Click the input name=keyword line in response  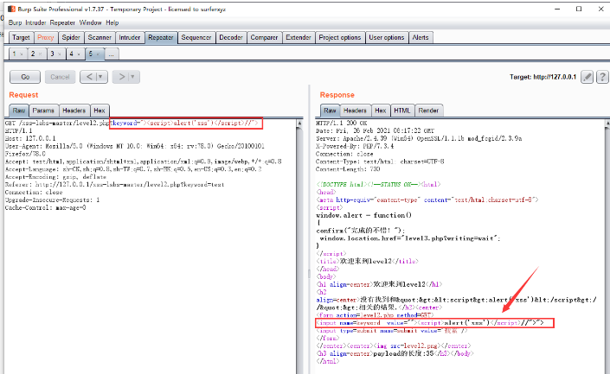click(x=434, y=323)
